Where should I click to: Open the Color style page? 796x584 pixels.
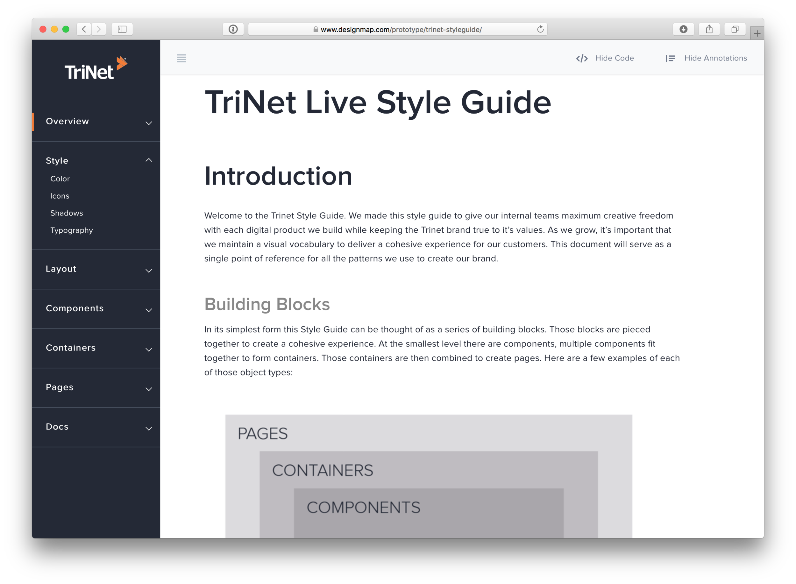[60, 179]
